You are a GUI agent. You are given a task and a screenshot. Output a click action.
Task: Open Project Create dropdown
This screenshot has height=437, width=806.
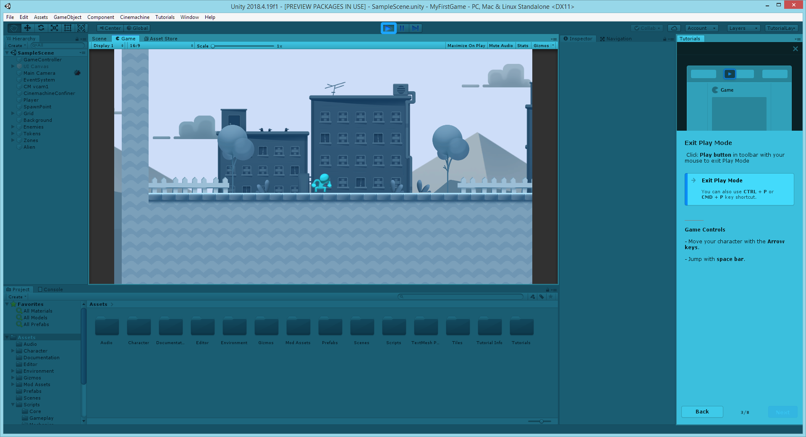pyautogui.click(x=17, y=297)
